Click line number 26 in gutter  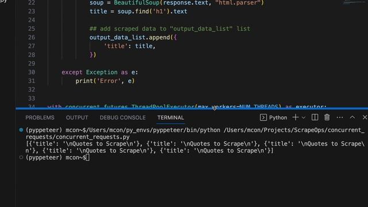point(32,37)
